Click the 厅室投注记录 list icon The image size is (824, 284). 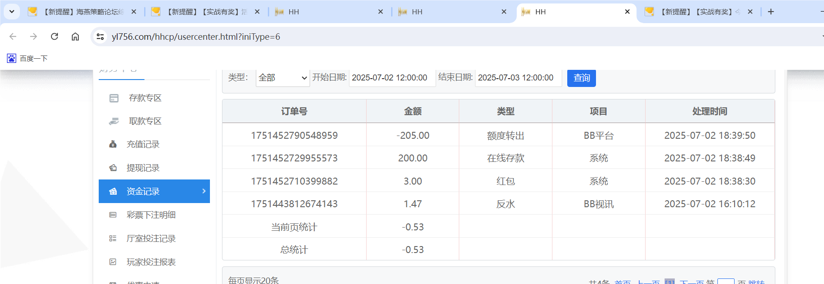[113, 239]
